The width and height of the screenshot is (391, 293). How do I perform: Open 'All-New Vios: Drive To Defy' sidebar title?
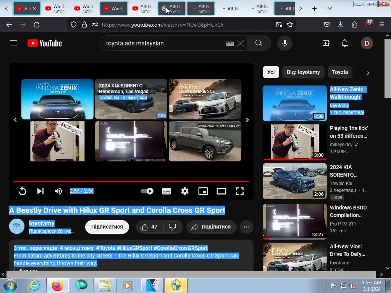347,250
